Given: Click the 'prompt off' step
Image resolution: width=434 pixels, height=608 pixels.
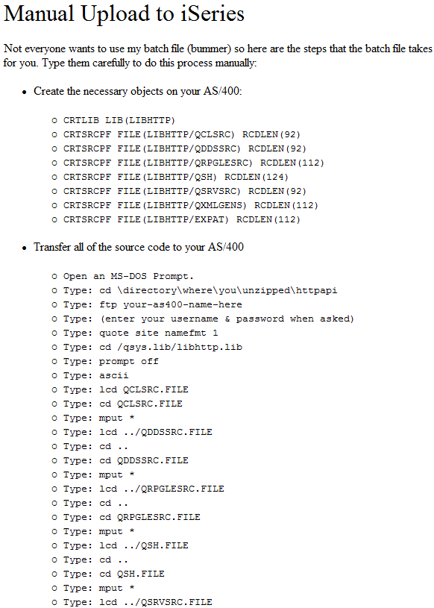Looking at the screenshot, I should coord(111,361).
